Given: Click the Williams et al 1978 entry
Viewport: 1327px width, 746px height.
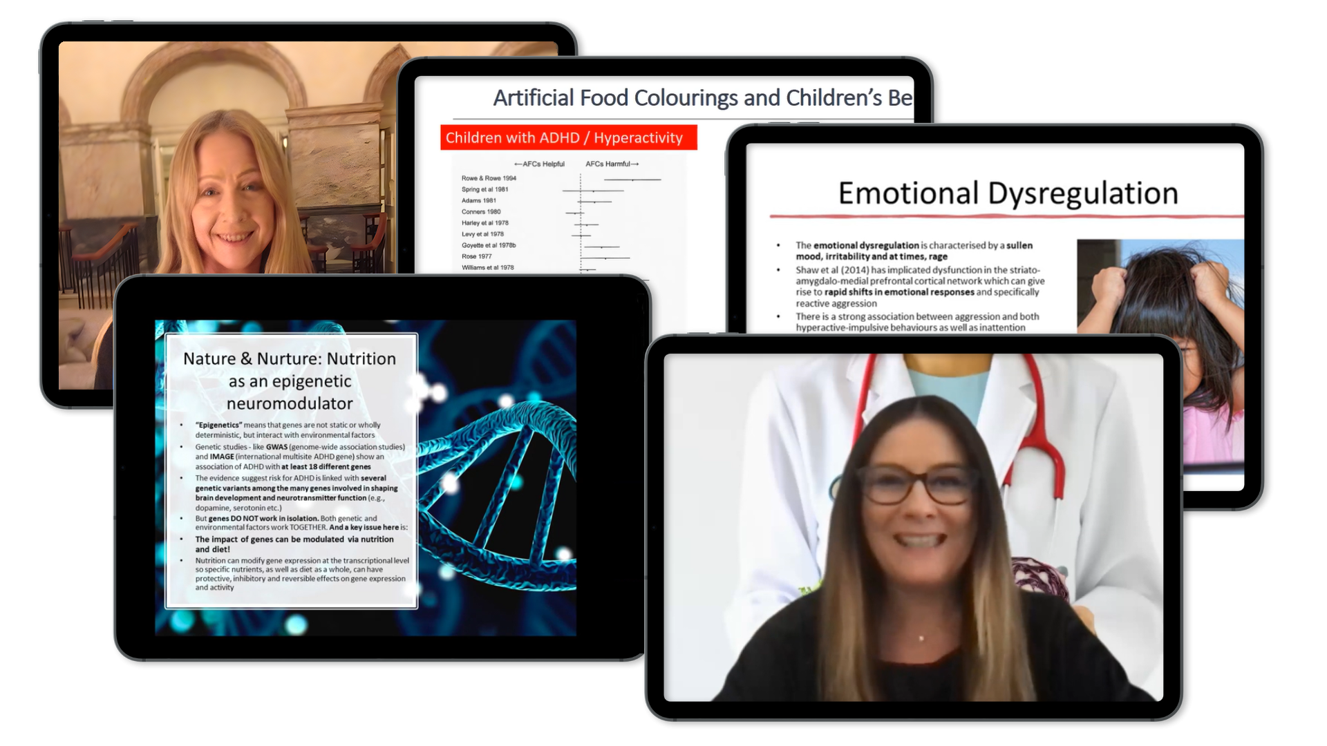Looking at the screenshot, I should pos(488,267).
